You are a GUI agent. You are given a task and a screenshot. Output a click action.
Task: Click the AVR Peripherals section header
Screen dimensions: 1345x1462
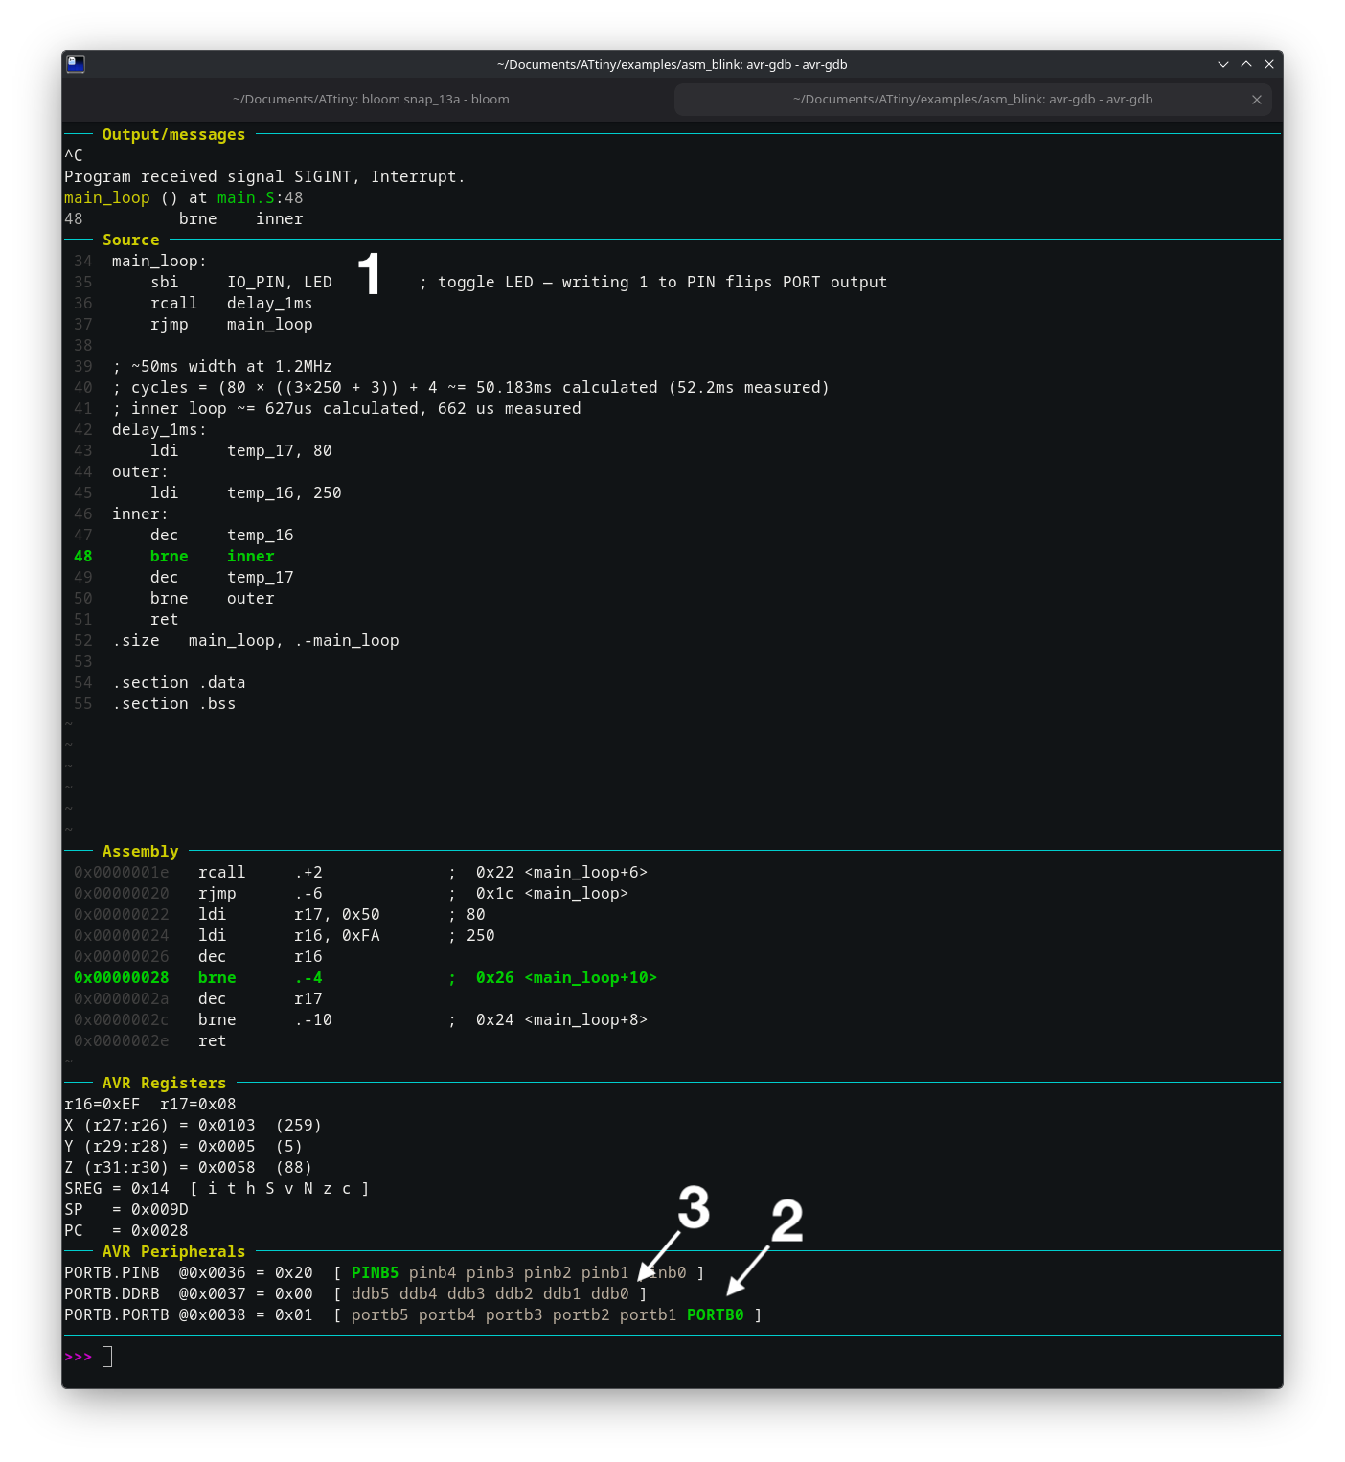(x=173, y=1252)
